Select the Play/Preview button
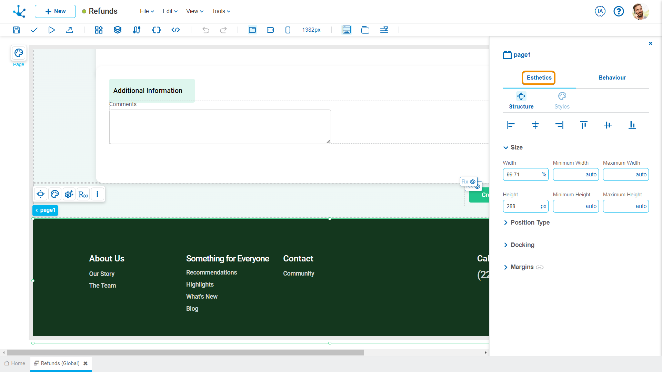 coord(51,30)
